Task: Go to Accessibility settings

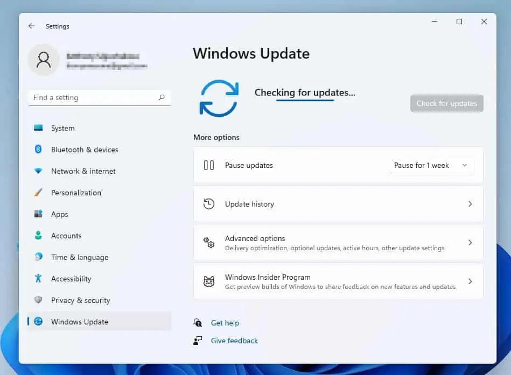Action: [100, 278]
